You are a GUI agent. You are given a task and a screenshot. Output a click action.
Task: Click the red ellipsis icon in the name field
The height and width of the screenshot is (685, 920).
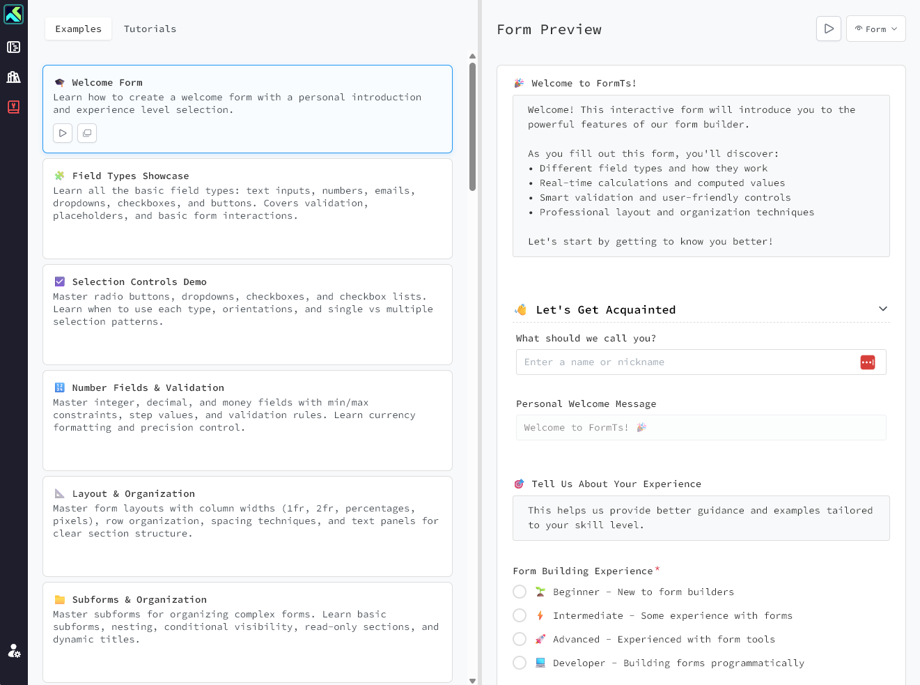point(867,362)
